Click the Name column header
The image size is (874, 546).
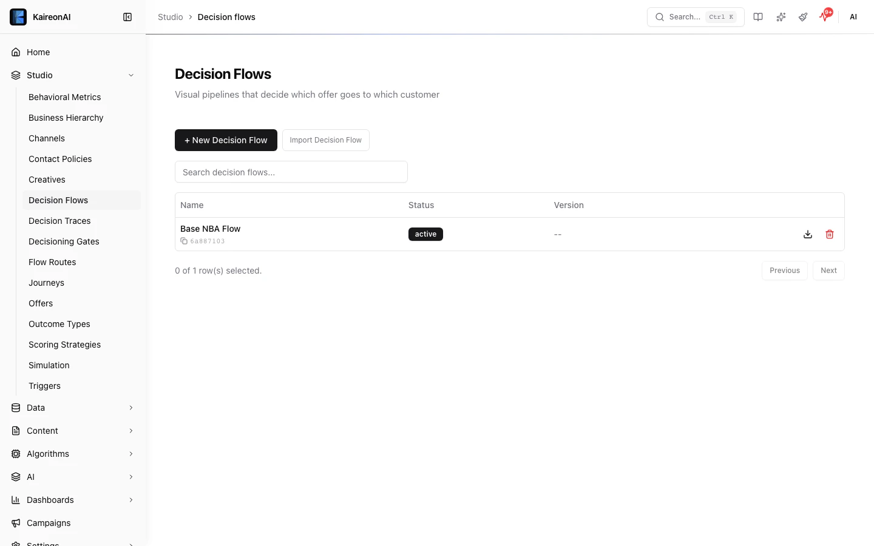point(192,205)
